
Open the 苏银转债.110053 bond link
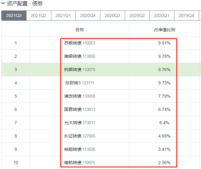tap(80, 43)
